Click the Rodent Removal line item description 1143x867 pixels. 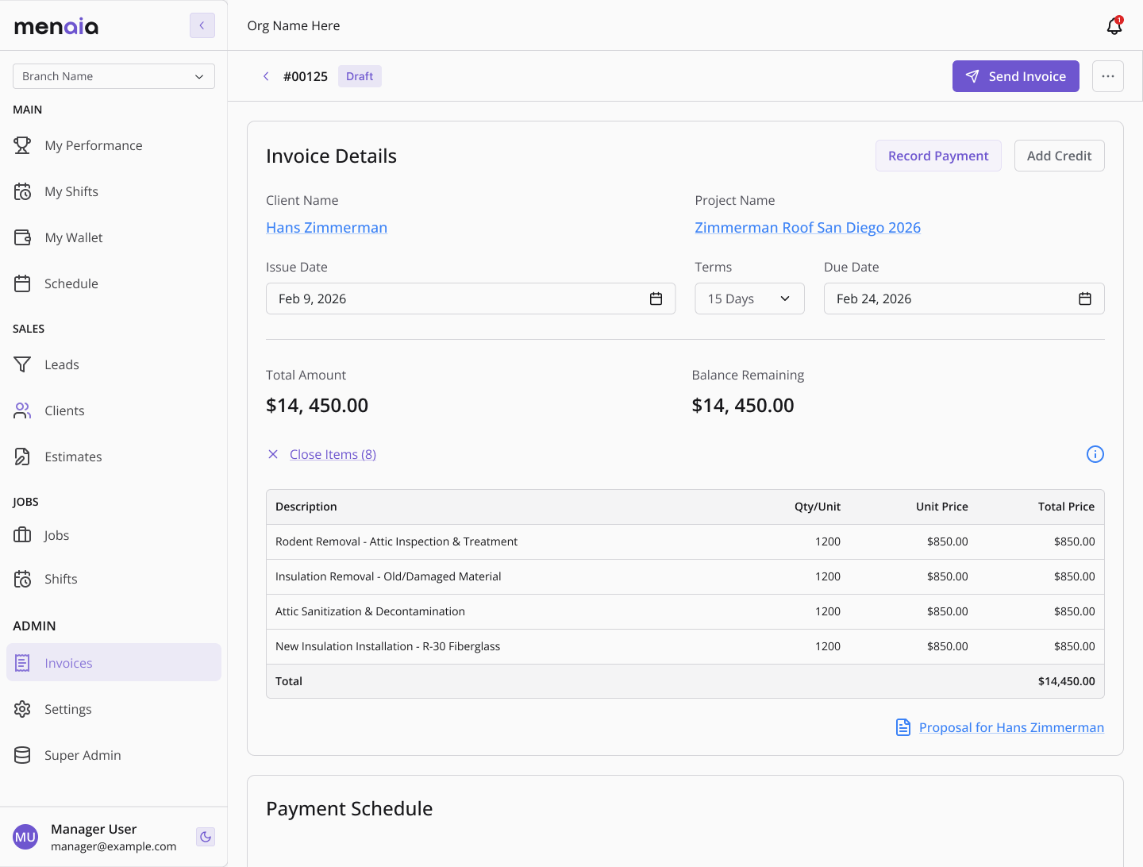pos(396,541)
